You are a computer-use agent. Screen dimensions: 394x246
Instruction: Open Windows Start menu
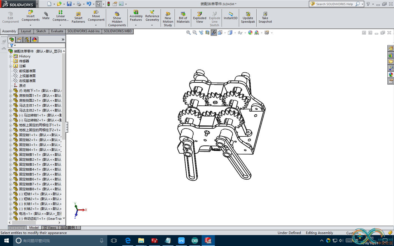pyautogui.click(x=7, y=241)
